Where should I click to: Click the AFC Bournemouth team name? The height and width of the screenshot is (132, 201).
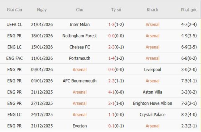coord(79,81)
